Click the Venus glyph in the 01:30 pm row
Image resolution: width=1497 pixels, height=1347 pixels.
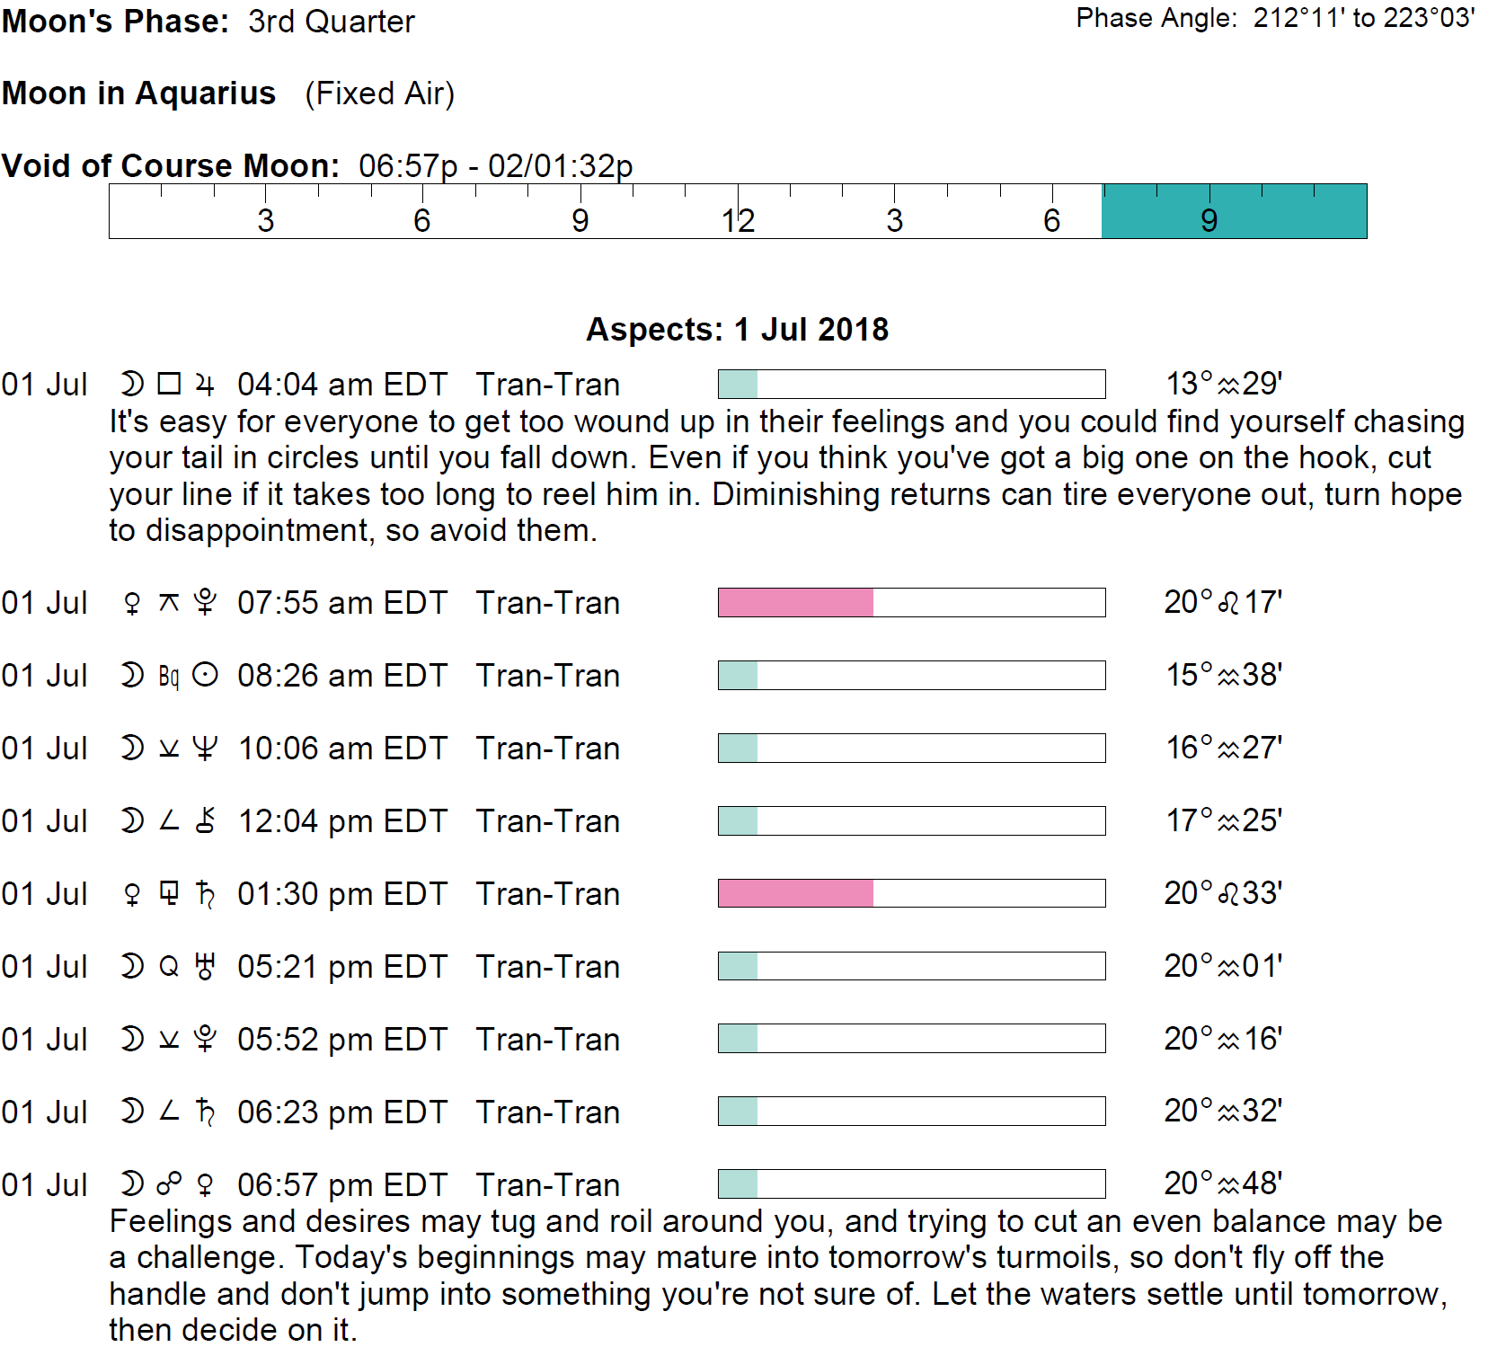click(132, 894)
